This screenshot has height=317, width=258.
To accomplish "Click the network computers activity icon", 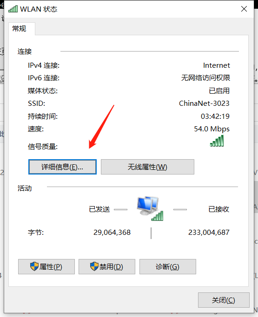I will (x=150, y=208).
